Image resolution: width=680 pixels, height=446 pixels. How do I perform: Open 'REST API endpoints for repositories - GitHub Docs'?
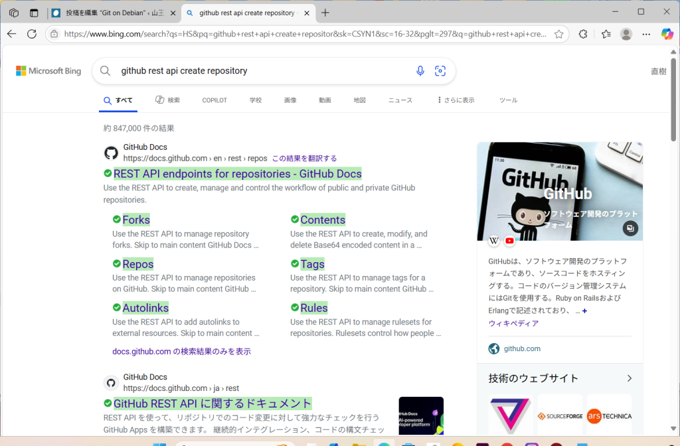point(237,174)
